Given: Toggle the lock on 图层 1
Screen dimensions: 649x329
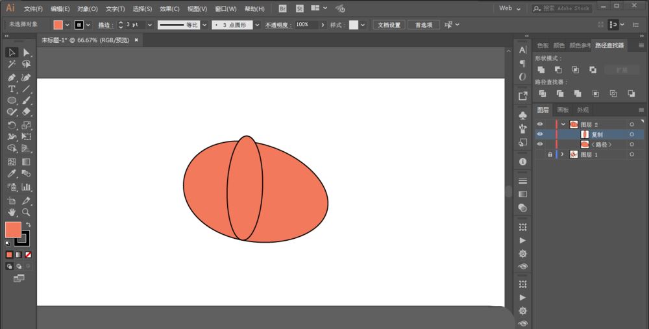Looking at the screenshot, I should coord(550,154).
